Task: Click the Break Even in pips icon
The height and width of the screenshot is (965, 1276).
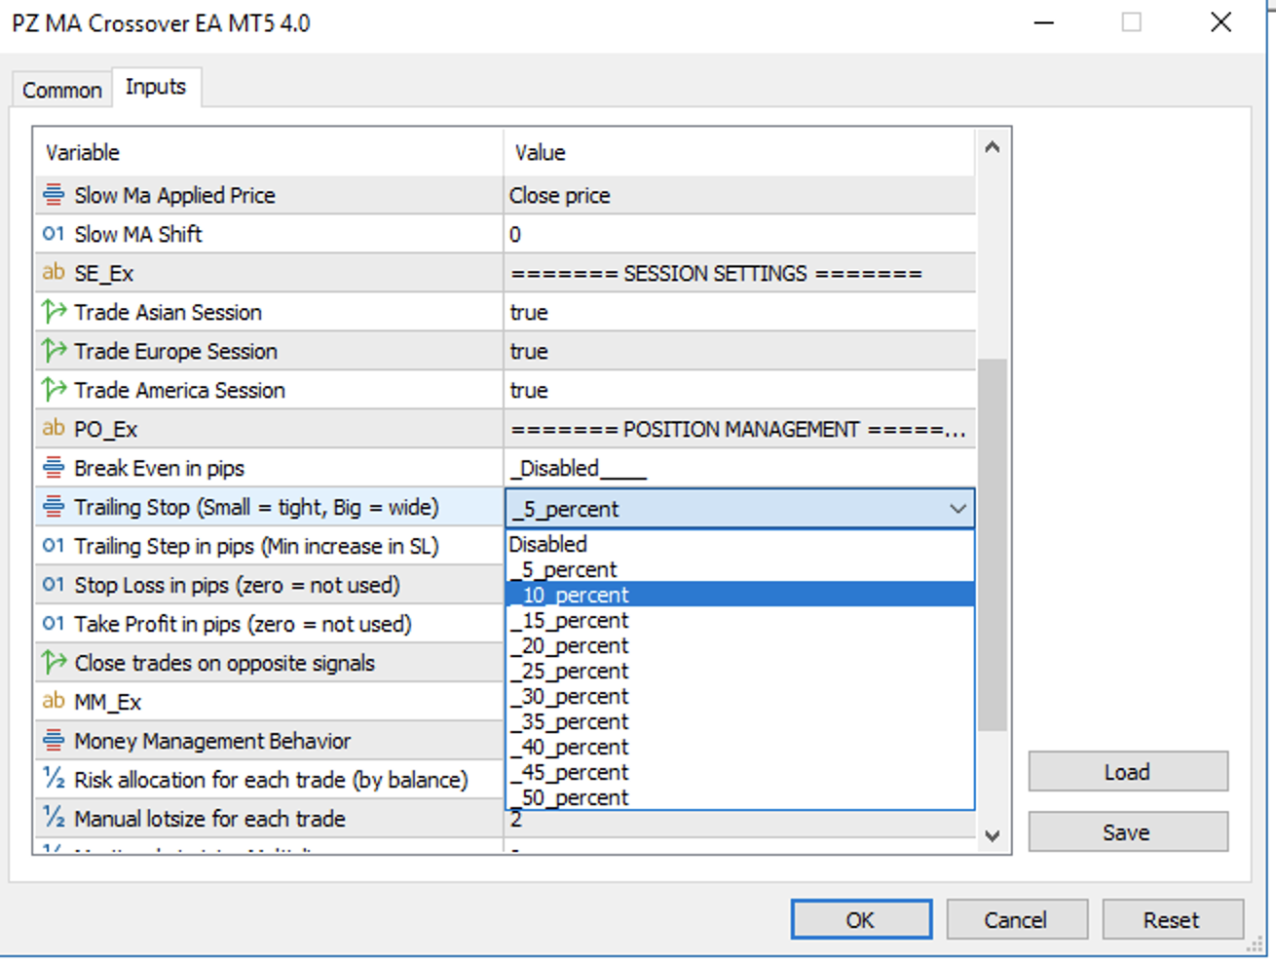Action: click(54, 468)
